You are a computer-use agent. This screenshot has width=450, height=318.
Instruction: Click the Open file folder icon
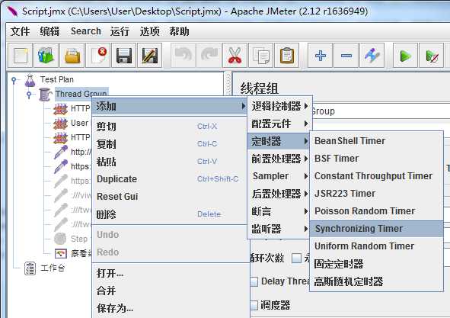tap(72, 56)
